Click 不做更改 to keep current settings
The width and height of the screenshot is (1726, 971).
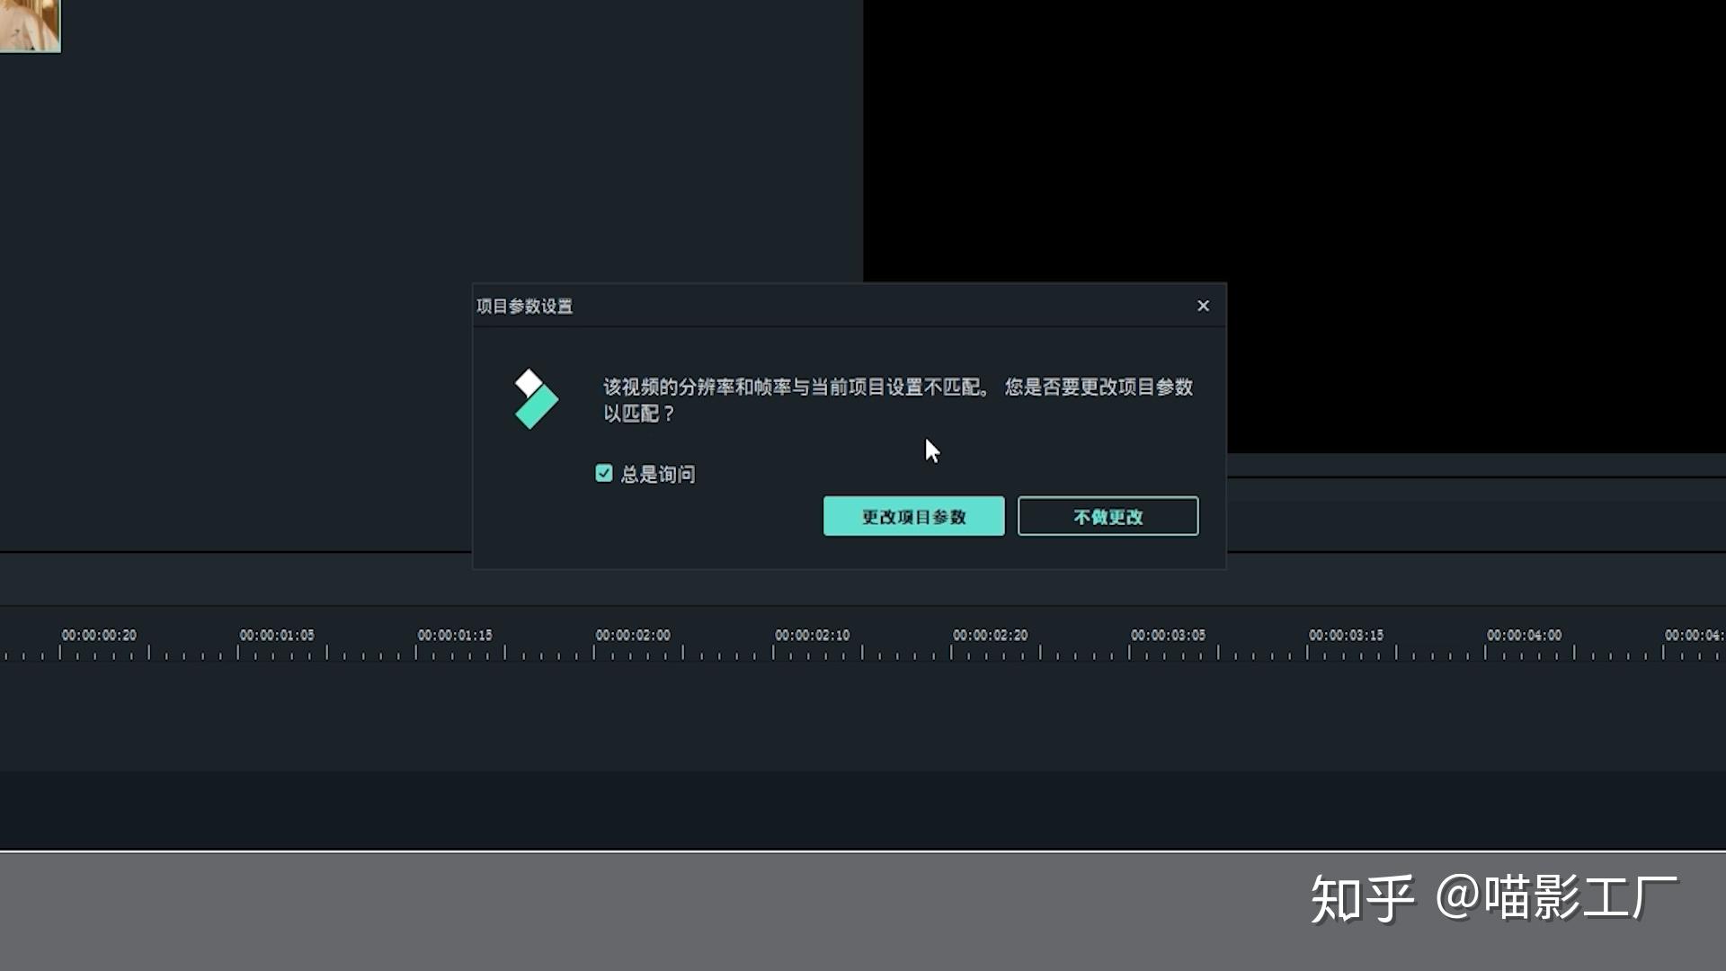(1107, 516)
